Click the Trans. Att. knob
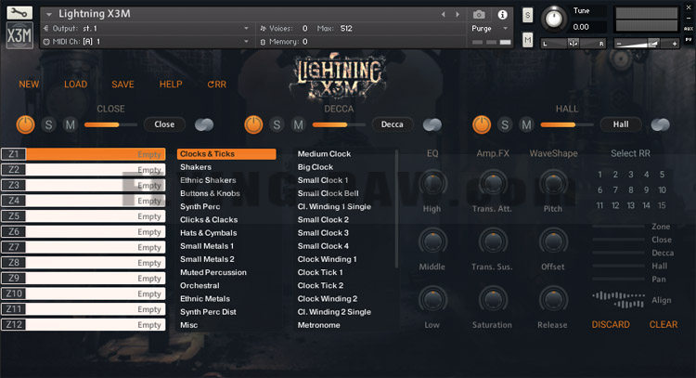 (493, 184)
